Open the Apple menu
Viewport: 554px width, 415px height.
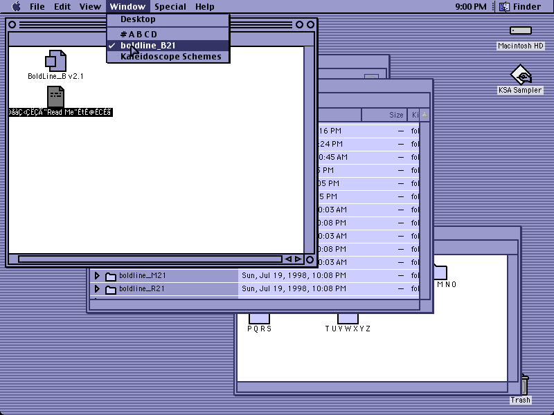(x=16, y=6)
